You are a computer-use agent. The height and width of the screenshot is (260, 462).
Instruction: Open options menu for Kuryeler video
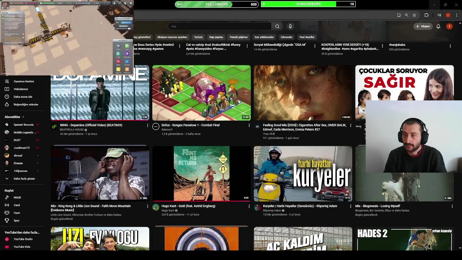click(x=350, y=206)
